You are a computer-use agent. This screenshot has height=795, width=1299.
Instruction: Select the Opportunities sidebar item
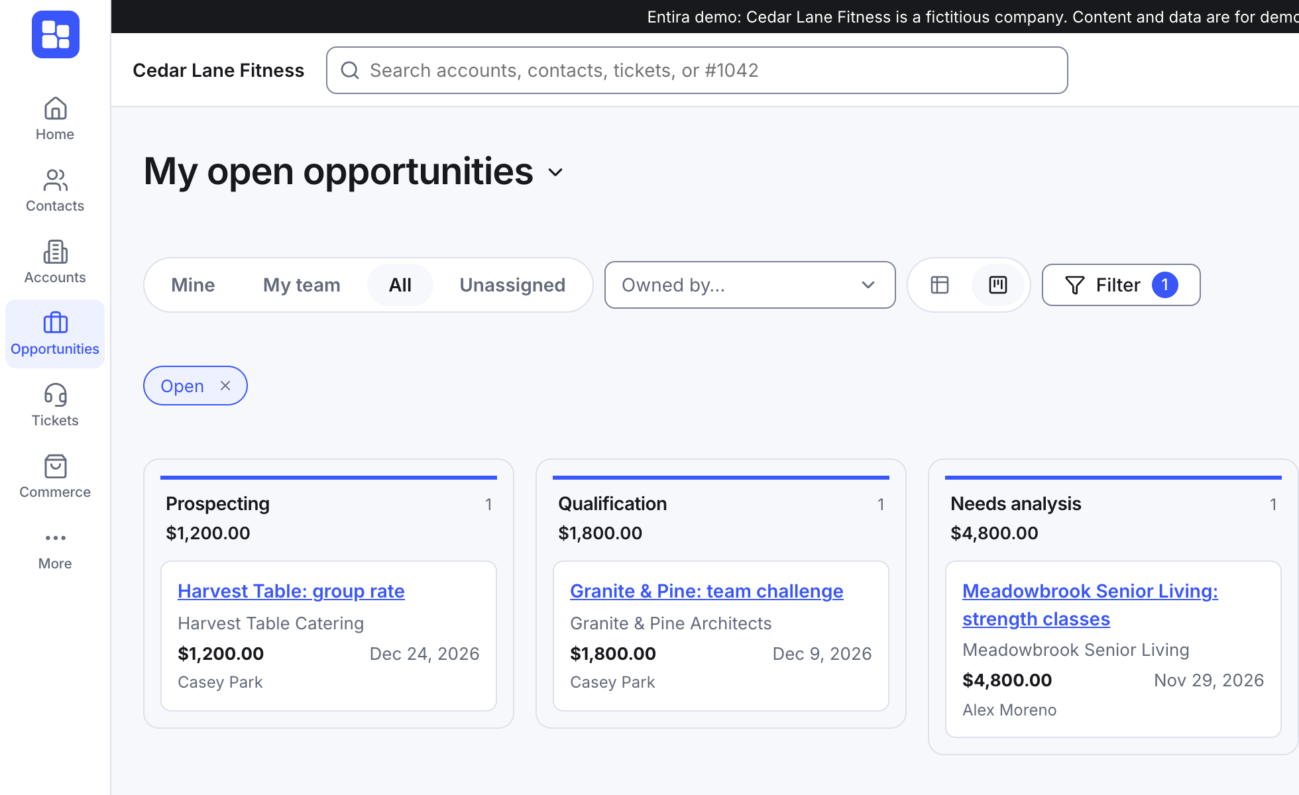(x=55, y=334)
